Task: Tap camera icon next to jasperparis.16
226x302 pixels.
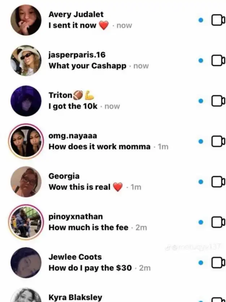Action: (x=218, y=60)
